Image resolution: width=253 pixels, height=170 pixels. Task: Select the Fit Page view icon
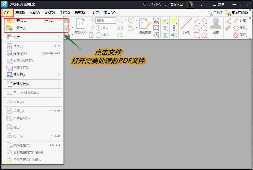pos(91,21)
